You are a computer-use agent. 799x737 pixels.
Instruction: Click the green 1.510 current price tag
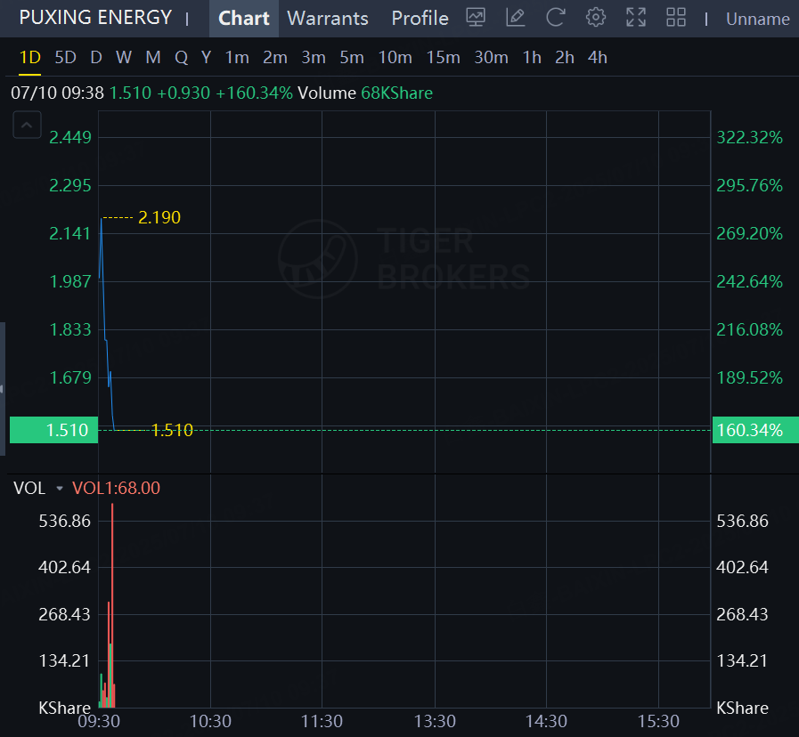(54, 431)
